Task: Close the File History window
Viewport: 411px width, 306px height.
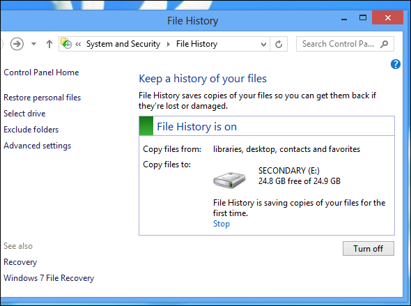Action: (x=387, y=17)
